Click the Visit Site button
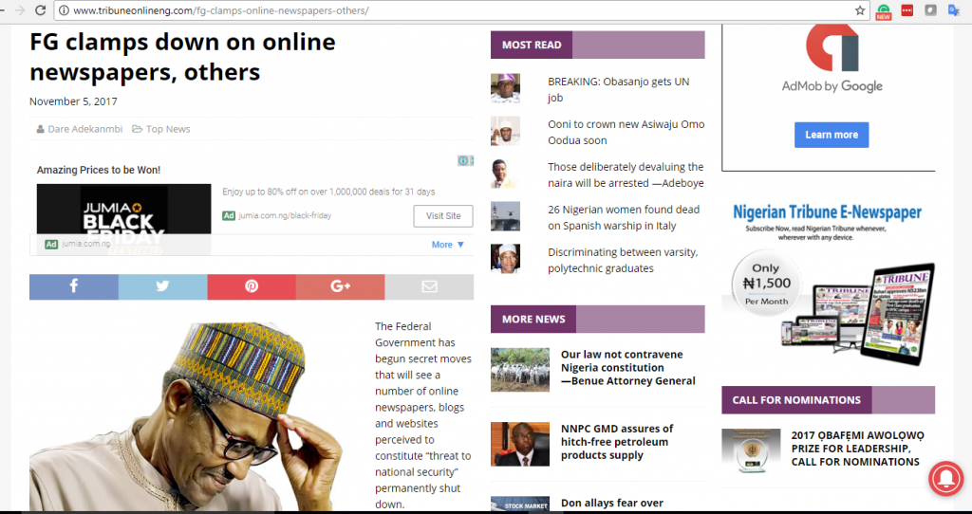This screenshot has height=514, width=972. point(443,216)
